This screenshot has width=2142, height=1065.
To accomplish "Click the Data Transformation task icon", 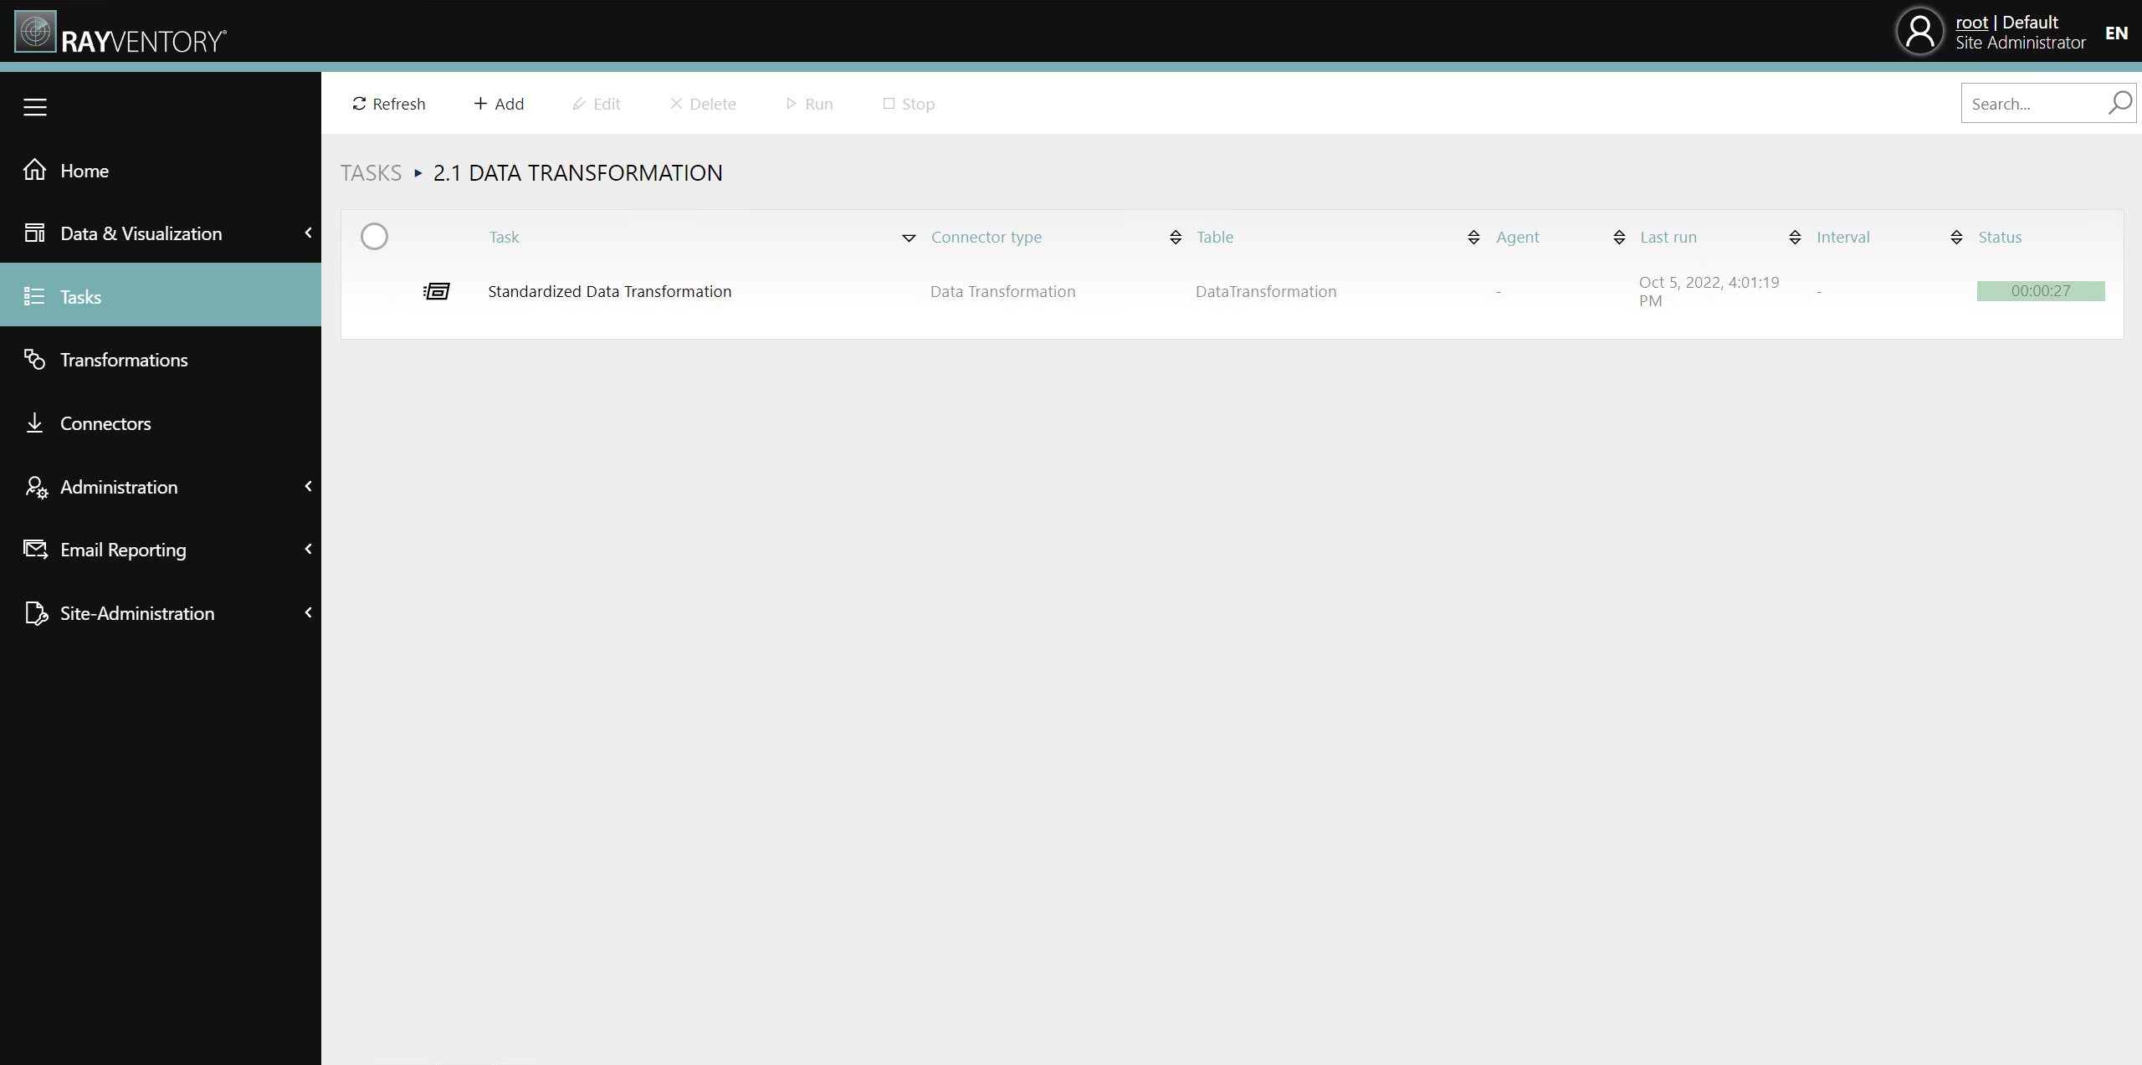I will (436, 291).
